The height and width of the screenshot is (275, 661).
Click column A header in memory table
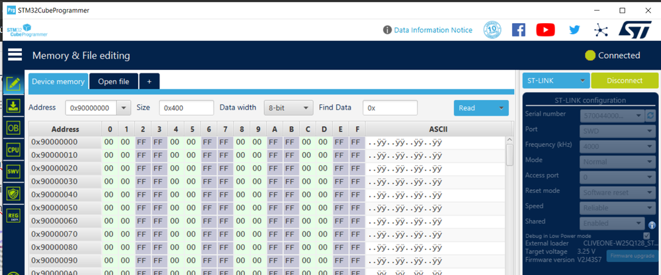click(275, 129)
